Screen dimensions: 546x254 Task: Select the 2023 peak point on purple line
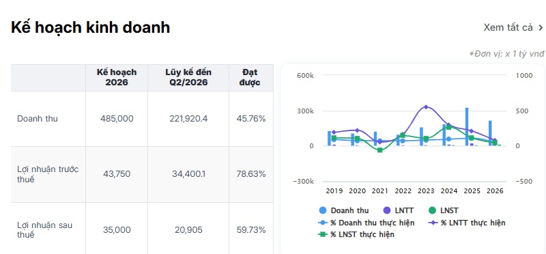426,107
